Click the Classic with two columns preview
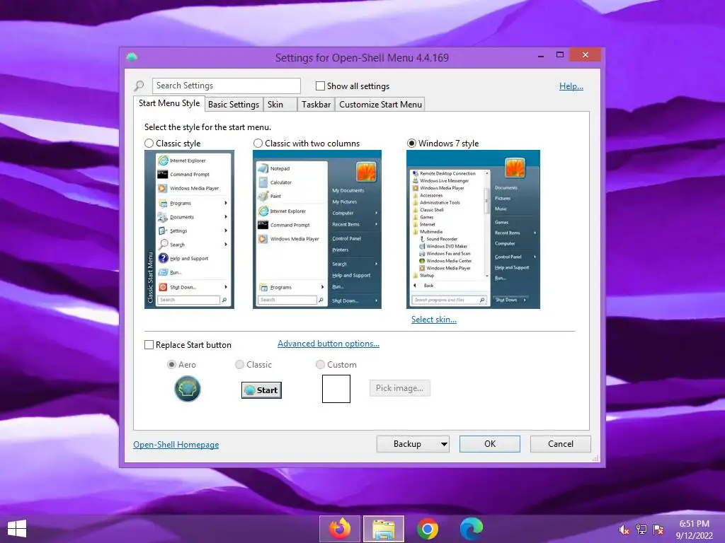Screen dimensions: 725x543 [x=317, y=229]
